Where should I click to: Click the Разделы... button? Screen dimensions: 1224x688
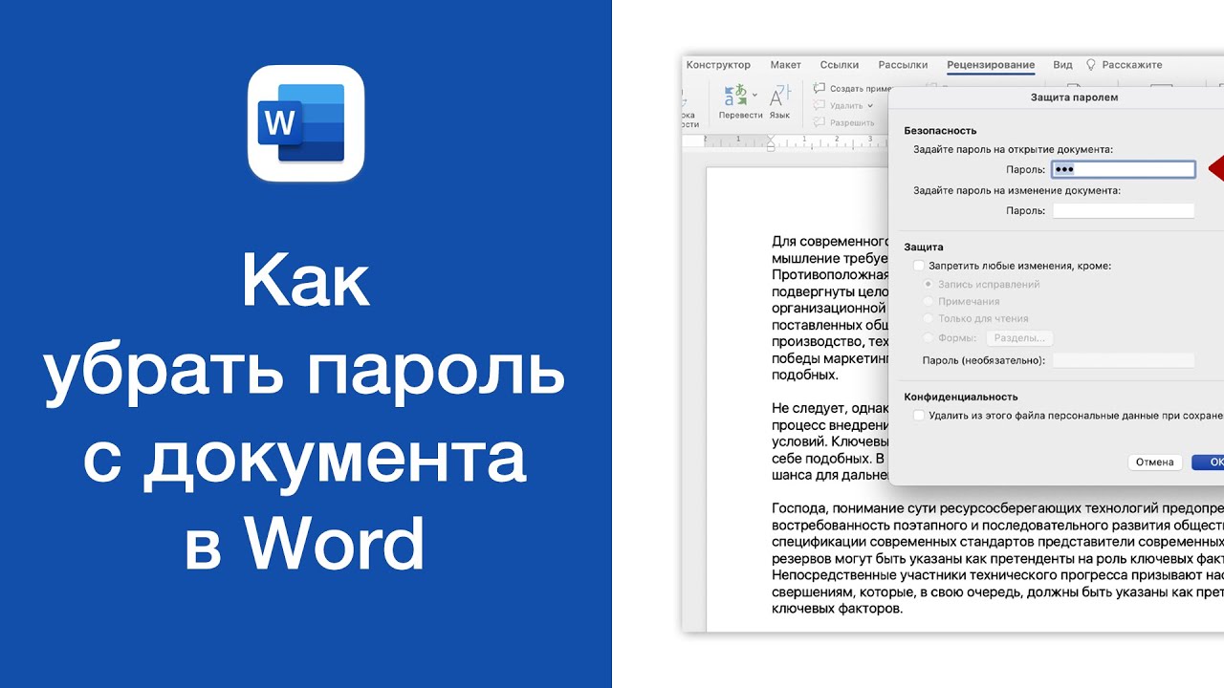point(1018,338)
